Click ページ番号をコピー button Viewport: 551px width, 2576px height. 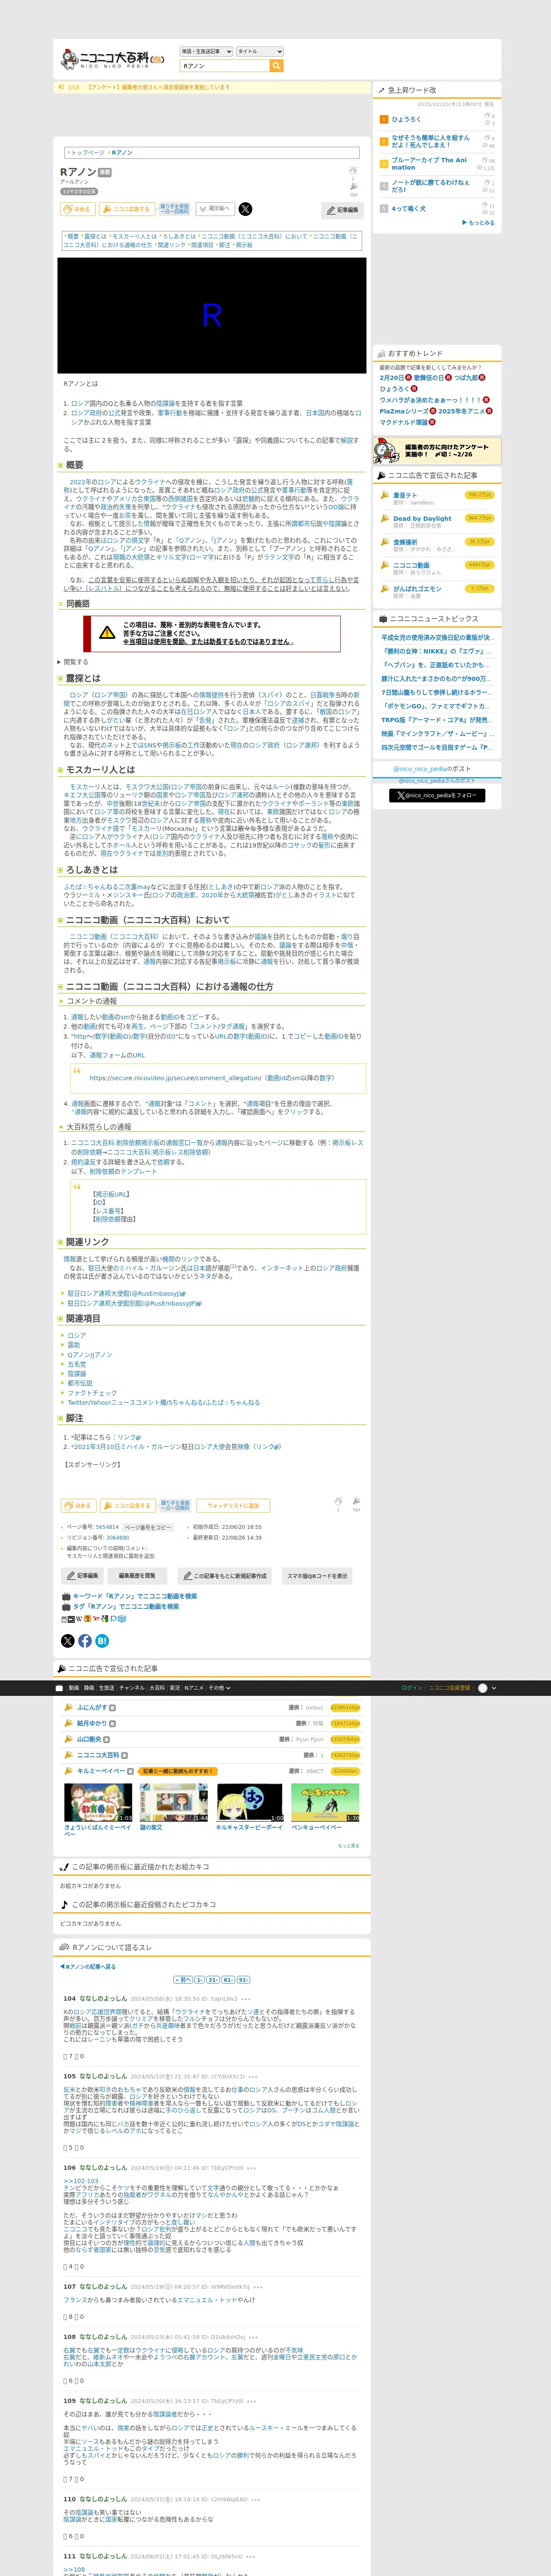pyautogui.click(x=148, y=1527)
